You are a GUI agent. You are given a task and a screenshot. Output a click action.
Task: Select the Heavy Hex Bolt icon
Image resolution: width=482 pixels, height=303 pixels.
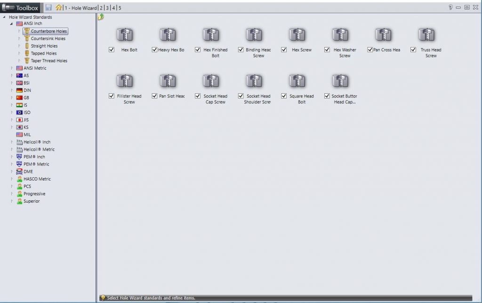click(168, 34)
